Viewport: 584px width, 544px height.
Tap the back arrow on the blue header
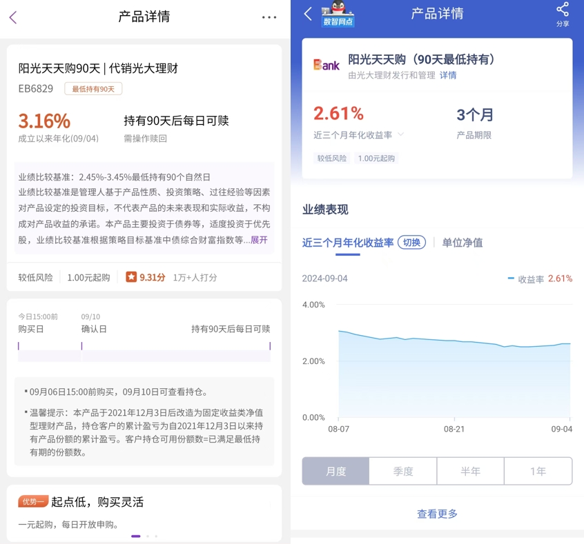(308, 14)
